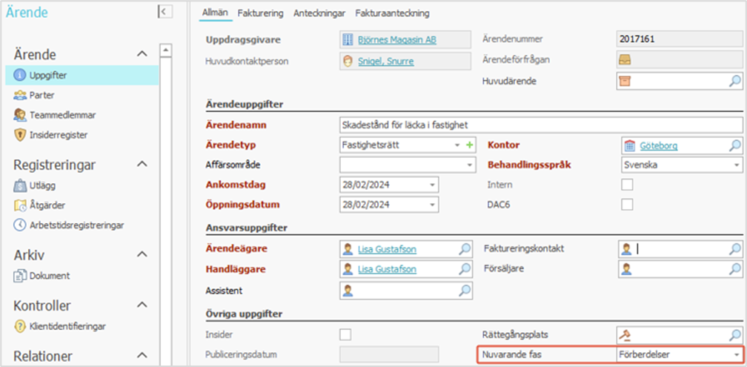Expand the Behandlingsspråk dropdown

pos(736,165)
